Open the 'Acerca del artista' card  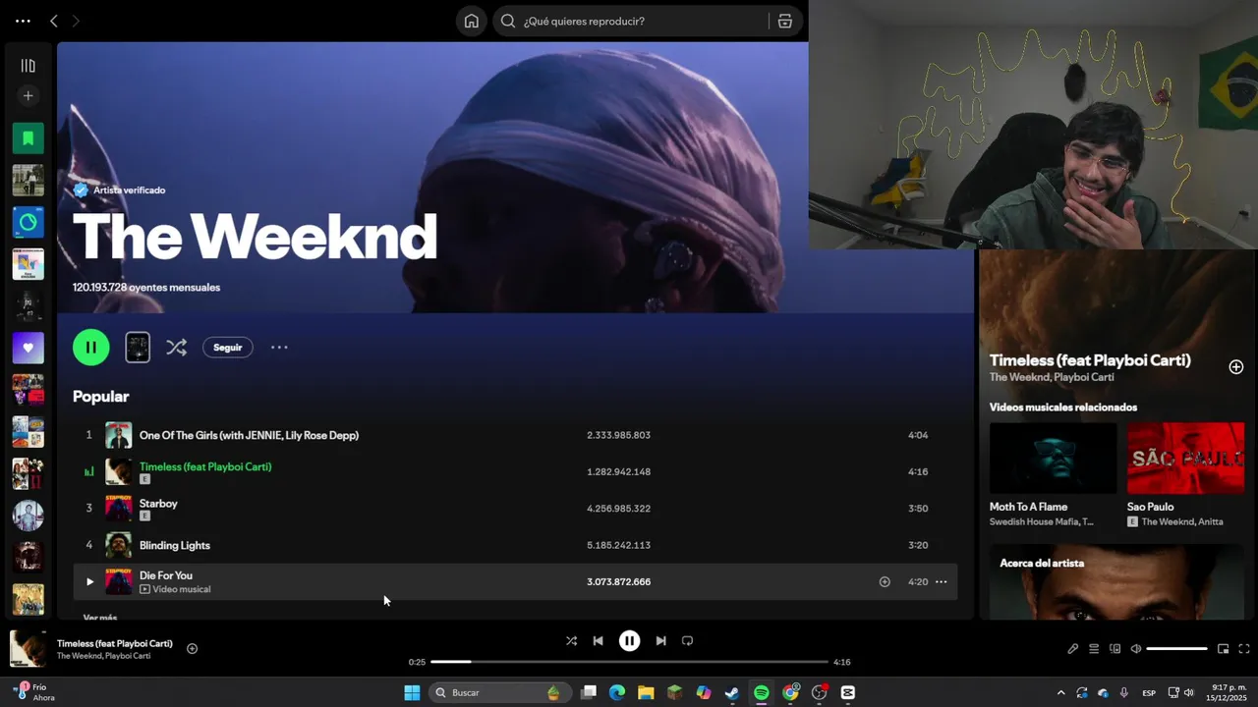tap(1116, 582)
